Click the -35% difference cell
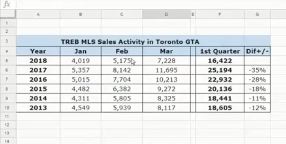The width and height of the screenshot is (286, 144). pyautogui.click(x=257, y=70)
